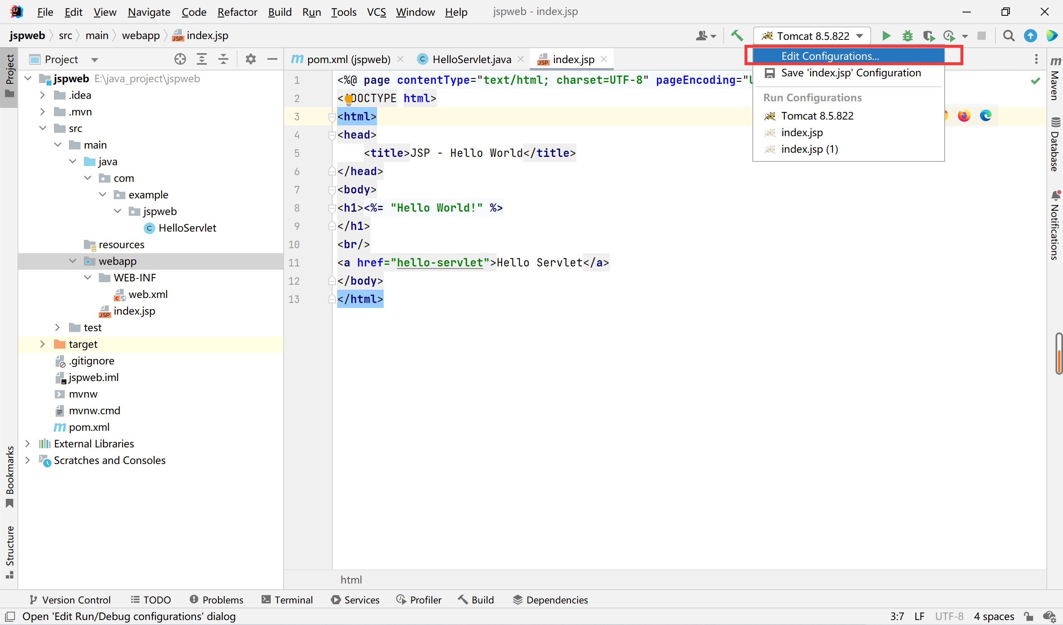Open the Dependencies tool window
1063x625 pixels.
coord(550,600)
